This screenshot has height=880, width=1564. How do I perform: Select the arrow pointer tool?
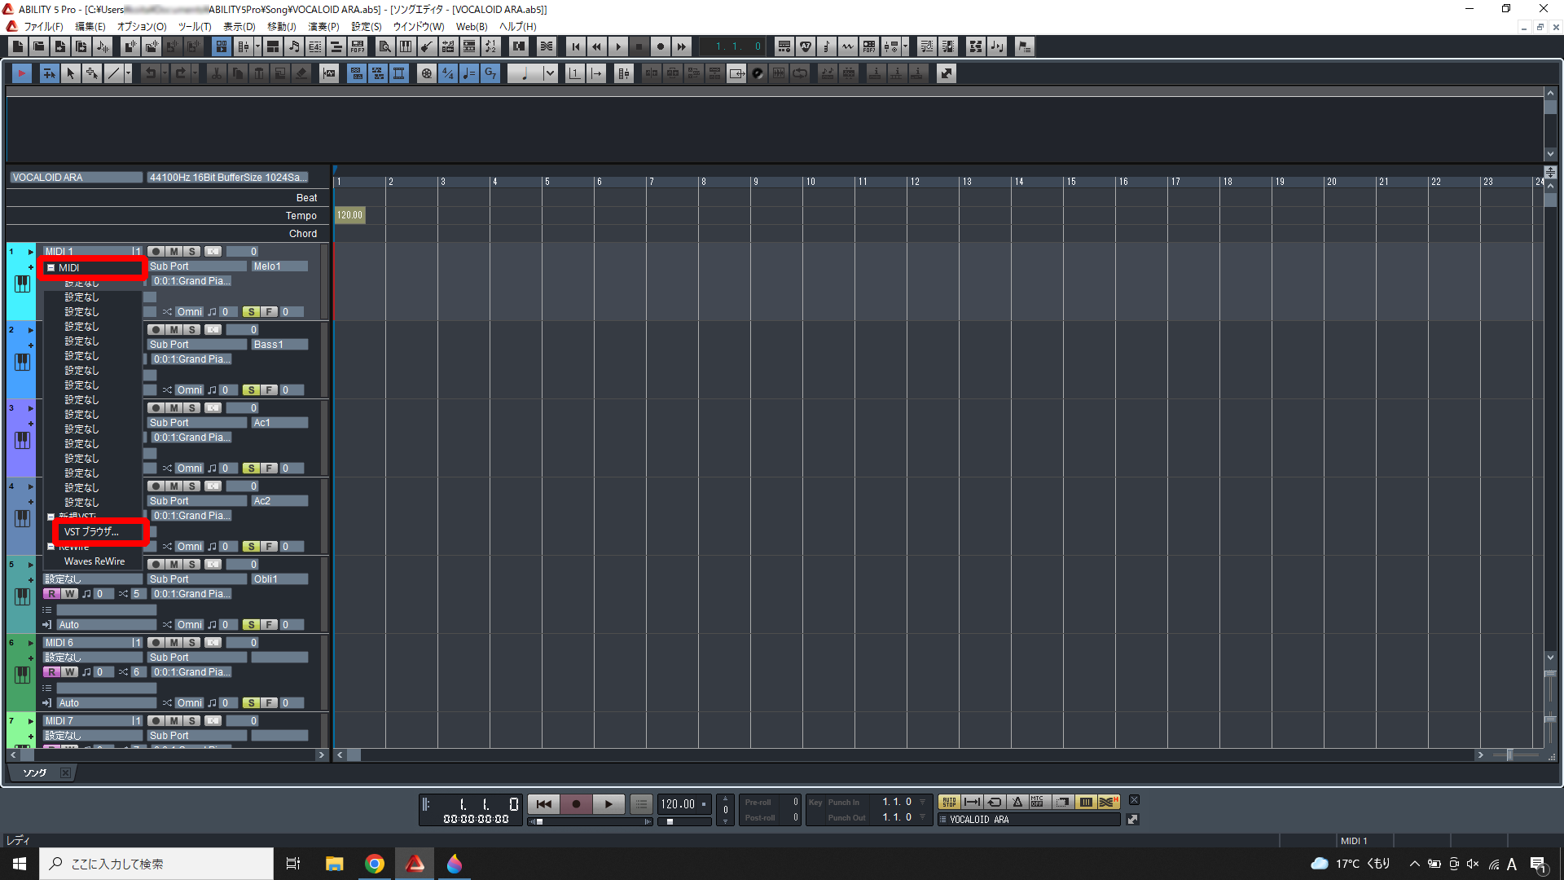pyautogui.click(x=71, y=73)
